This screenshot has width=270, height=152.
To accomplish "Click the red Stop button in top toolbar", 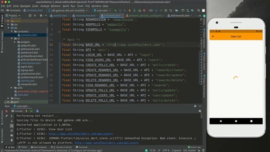I will 144,11.
